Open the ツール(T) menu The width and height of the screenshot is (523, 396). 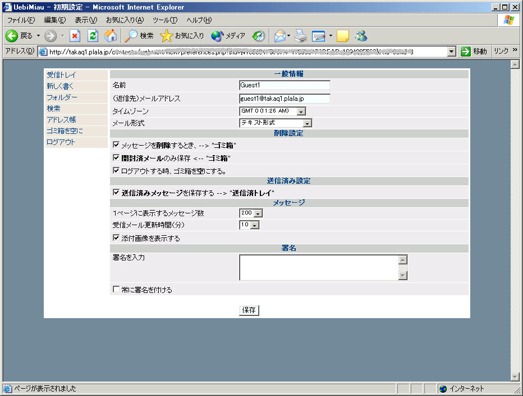coord(165,20)
